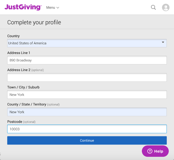The height and width of the screenshot is (160, 174).
Task: Submit the form with the Continue button
Action: pos(87,141)
